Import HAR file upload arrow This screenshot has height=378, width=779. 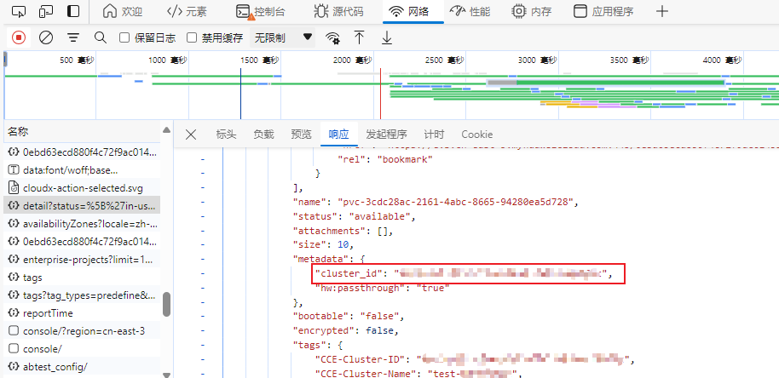click(359, 37)
